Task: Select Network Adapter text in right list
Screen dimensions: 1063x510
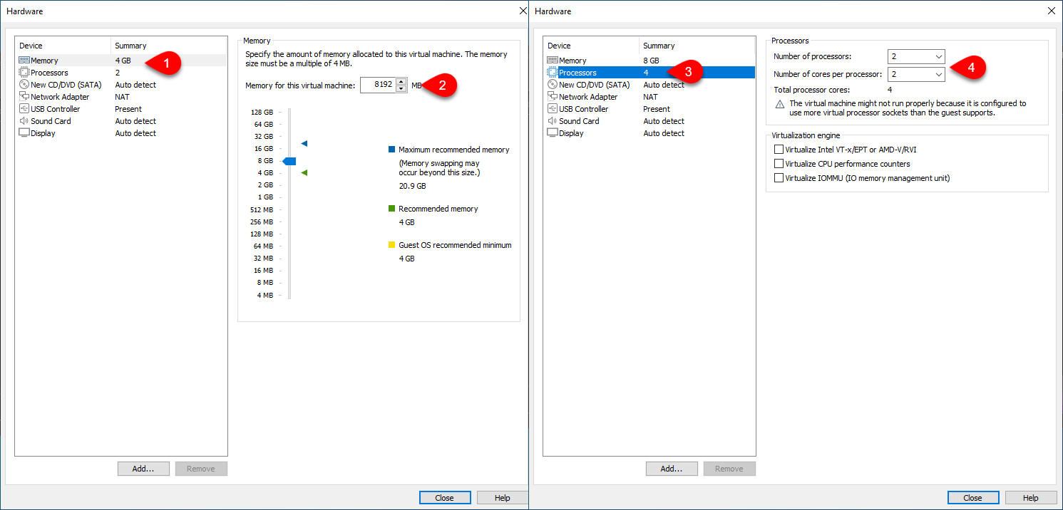Action: point(588,97)
